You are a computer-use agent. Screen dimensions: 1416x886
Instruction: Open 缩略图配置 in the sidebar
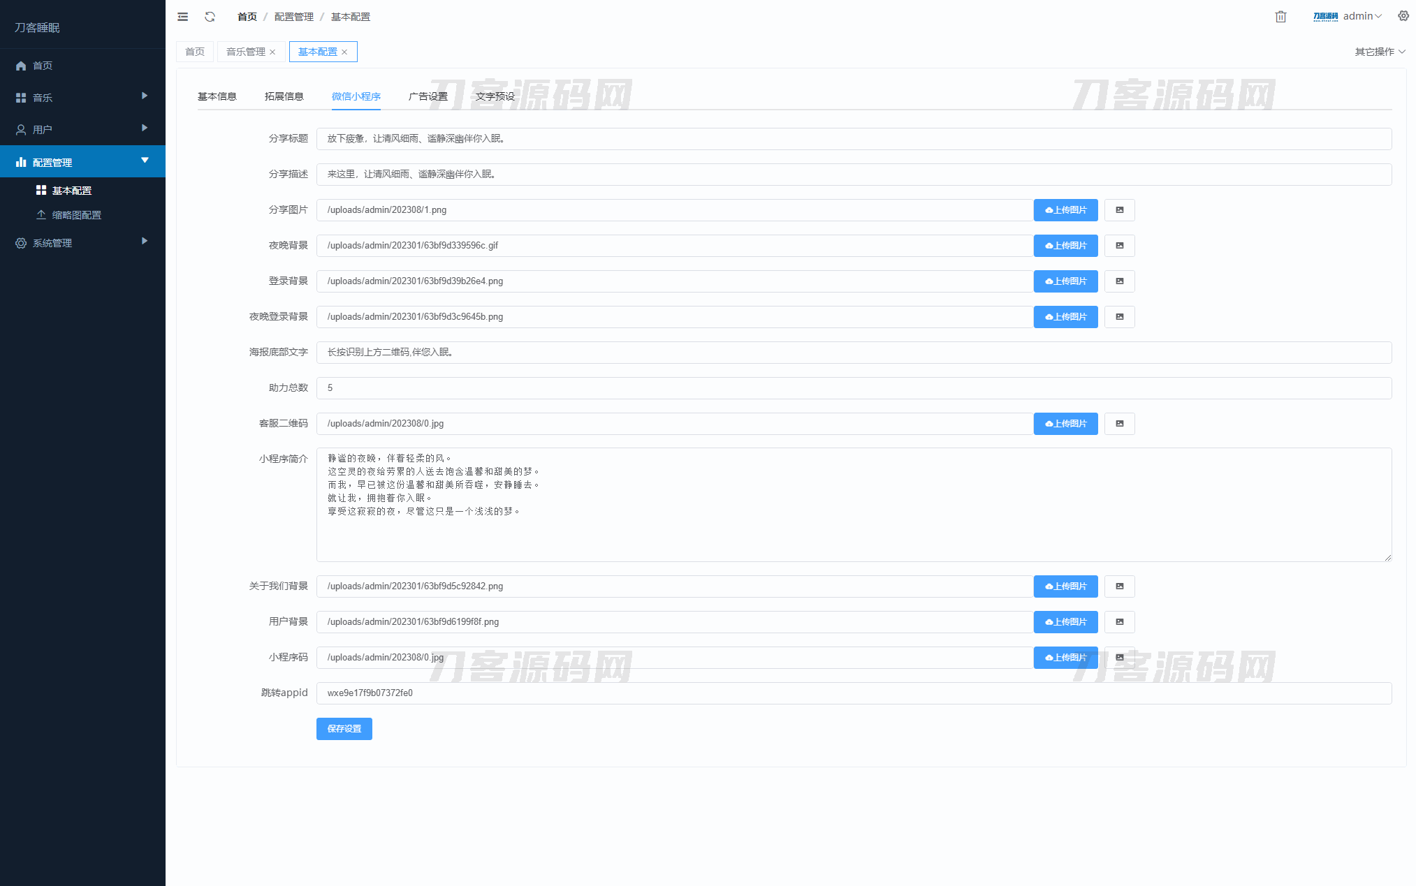(x=77, y=215)
